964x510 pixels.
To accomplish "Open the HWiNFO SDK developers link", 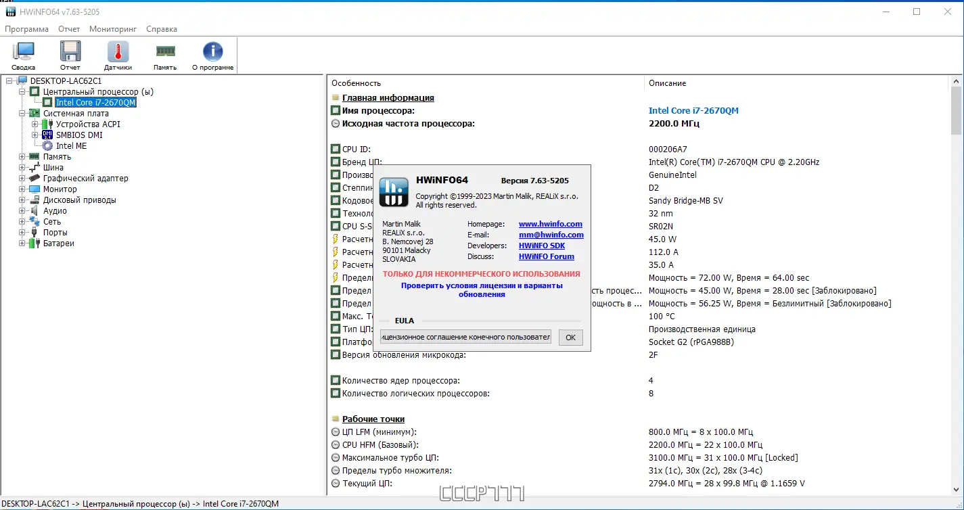I will [x=542, y=246].
